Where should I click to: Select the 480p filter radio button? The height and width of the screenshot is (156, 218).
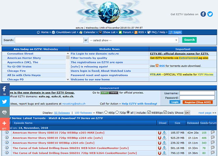pyautogui.click(x=106, y=112)
